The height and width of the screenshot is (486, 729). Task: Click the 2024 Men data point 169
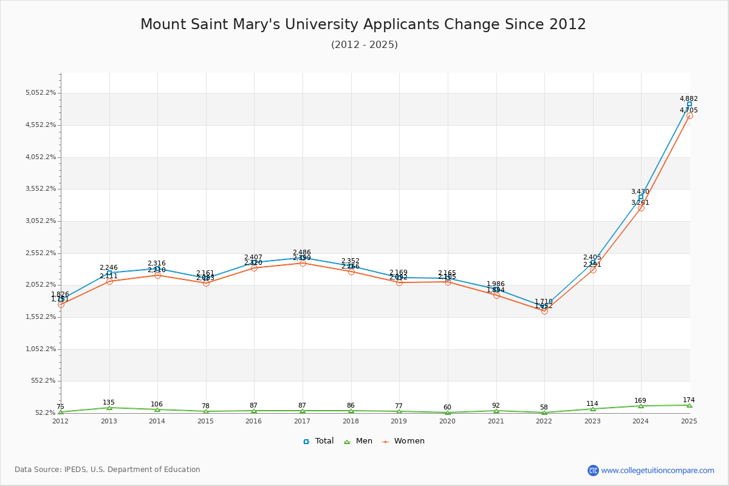(641, 406)
